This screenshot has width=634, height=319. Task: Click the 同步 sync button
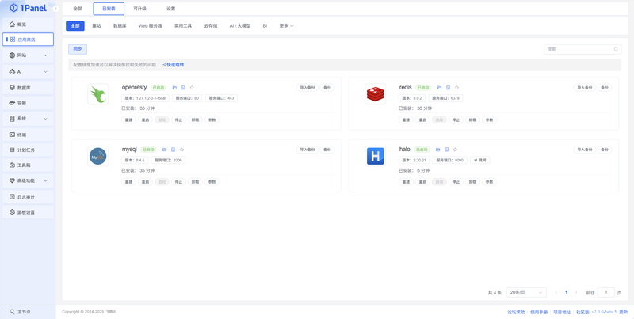click(x=77, y=49)
